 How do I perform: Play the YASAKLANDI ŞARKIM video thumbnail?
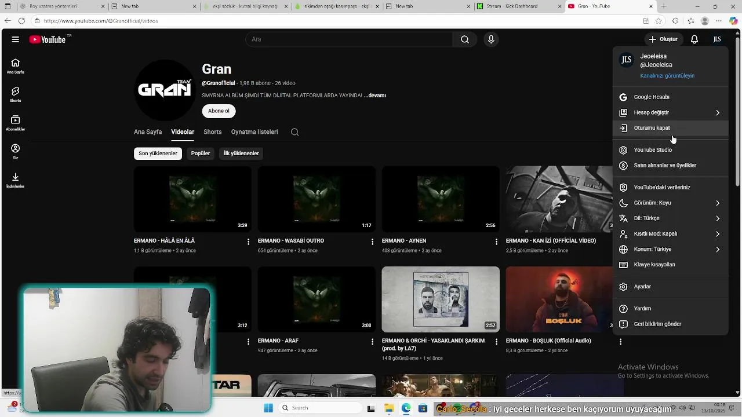coord(441,299)
